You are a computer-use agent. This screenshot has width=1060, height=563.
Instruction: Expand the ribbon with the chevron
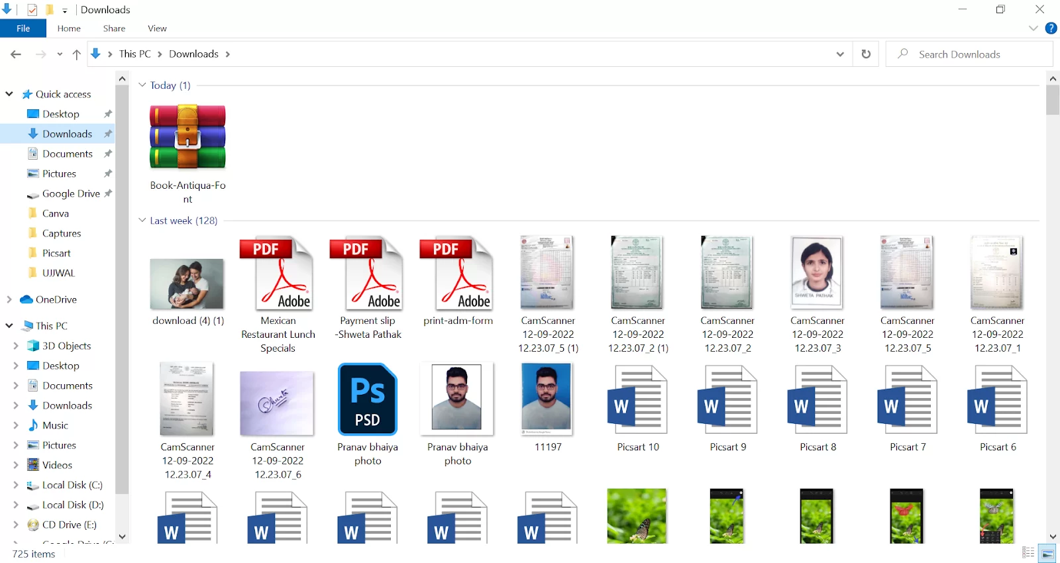[1033, 28]
